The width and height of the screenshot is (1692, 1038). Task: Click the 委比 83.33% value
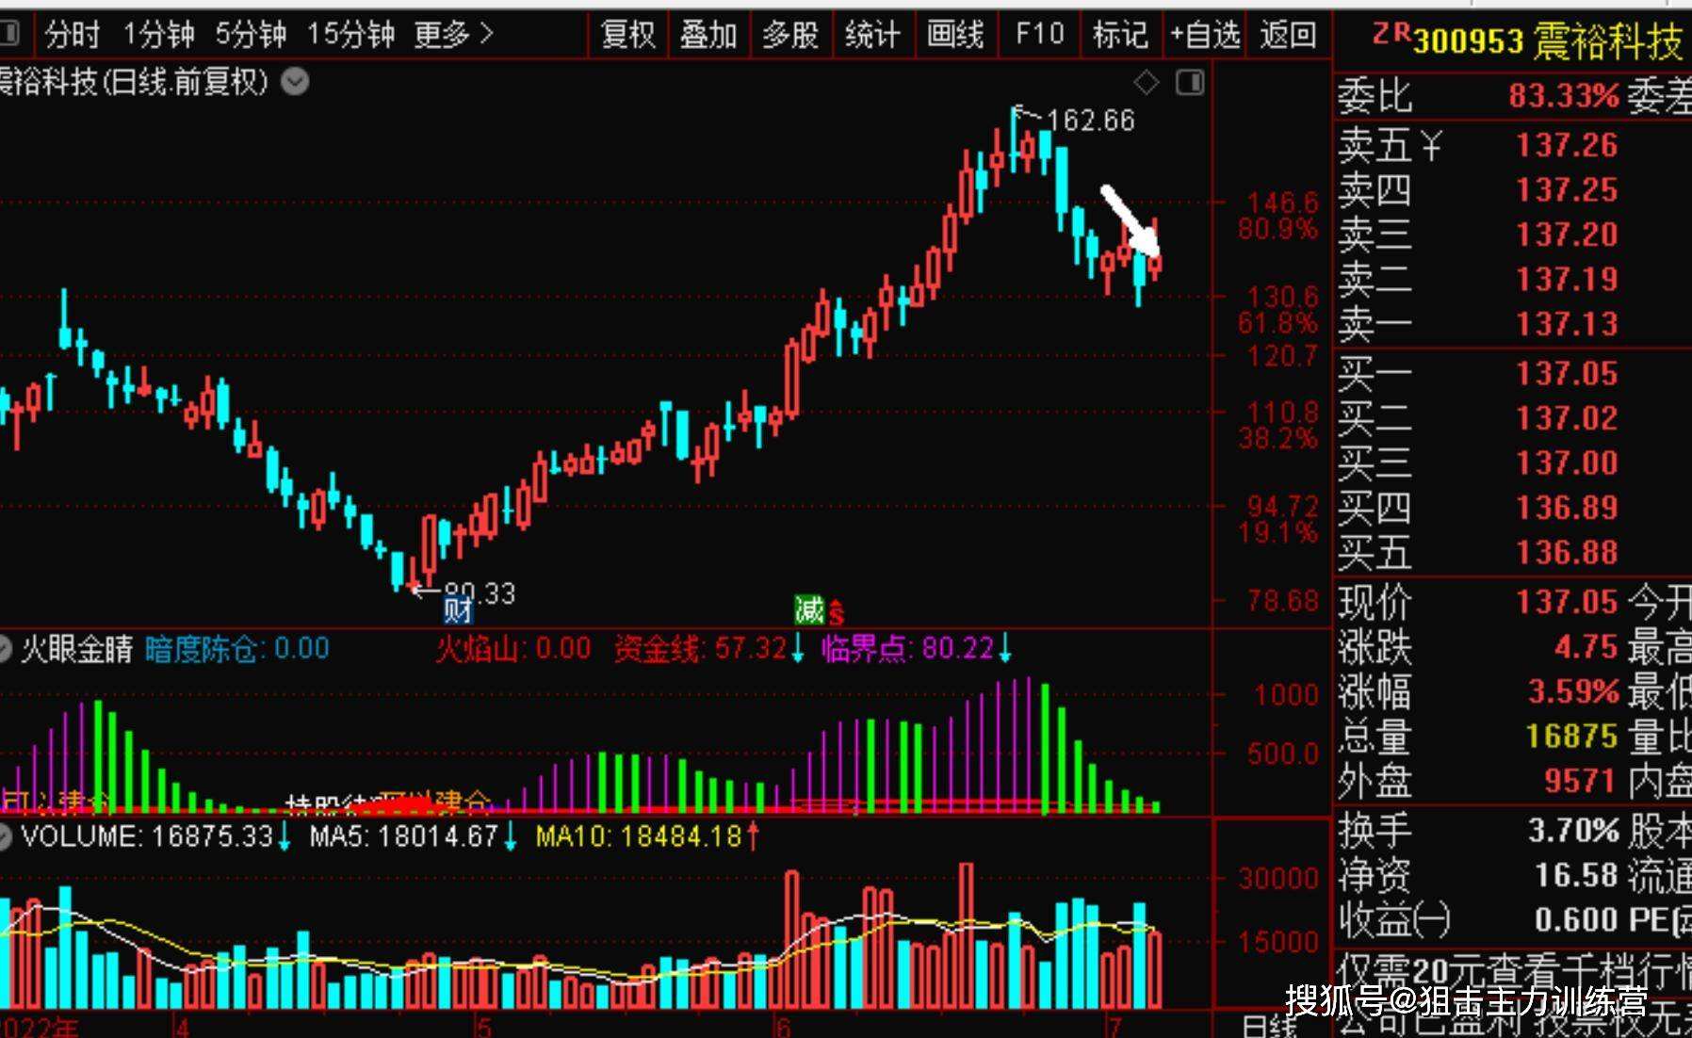point(1564,96)
